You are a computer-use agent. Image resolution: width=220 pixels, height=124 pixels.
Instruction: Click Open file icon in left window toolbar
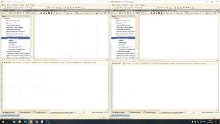click(5, 8)
